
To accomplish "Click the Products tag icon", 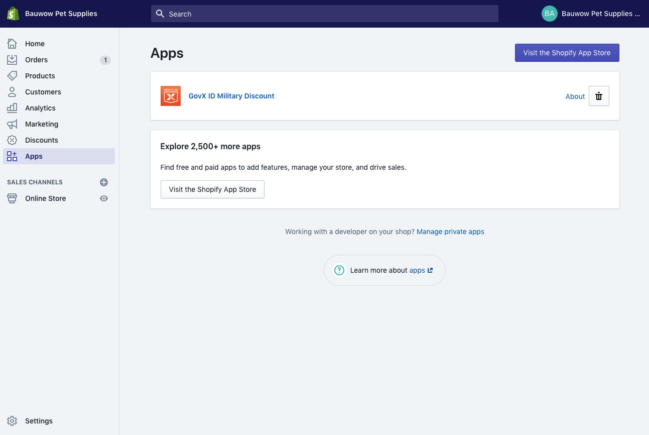I will click(x=12, y=76).
